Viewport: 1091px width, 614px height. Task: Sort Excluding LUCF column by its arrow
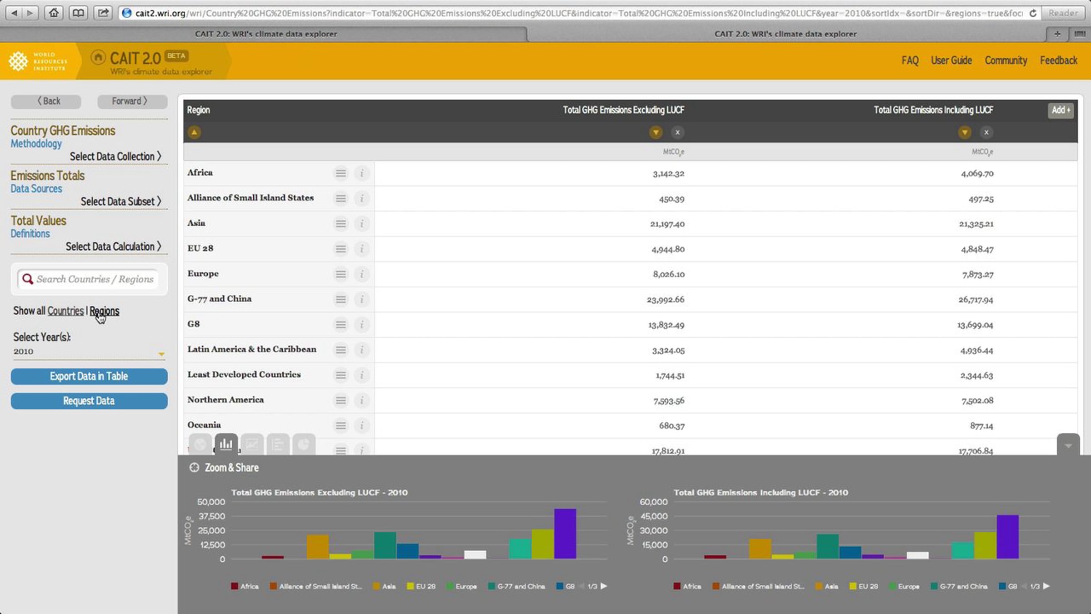coord(656,132)
